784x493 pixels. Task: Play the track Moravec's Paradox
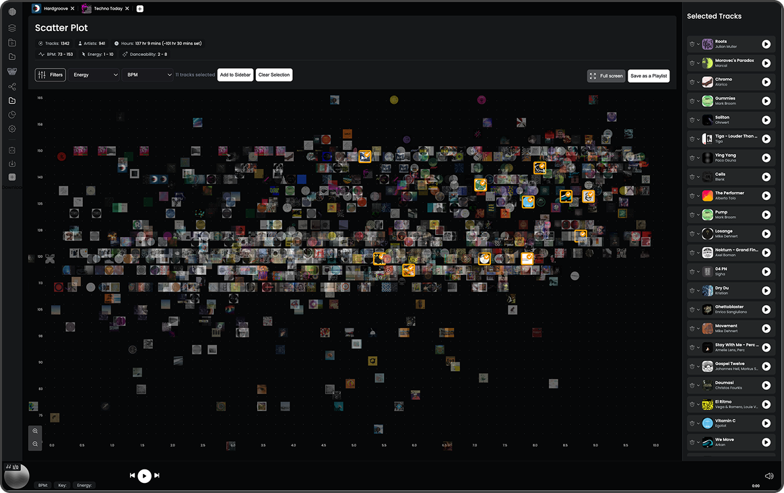click(766, 63)
